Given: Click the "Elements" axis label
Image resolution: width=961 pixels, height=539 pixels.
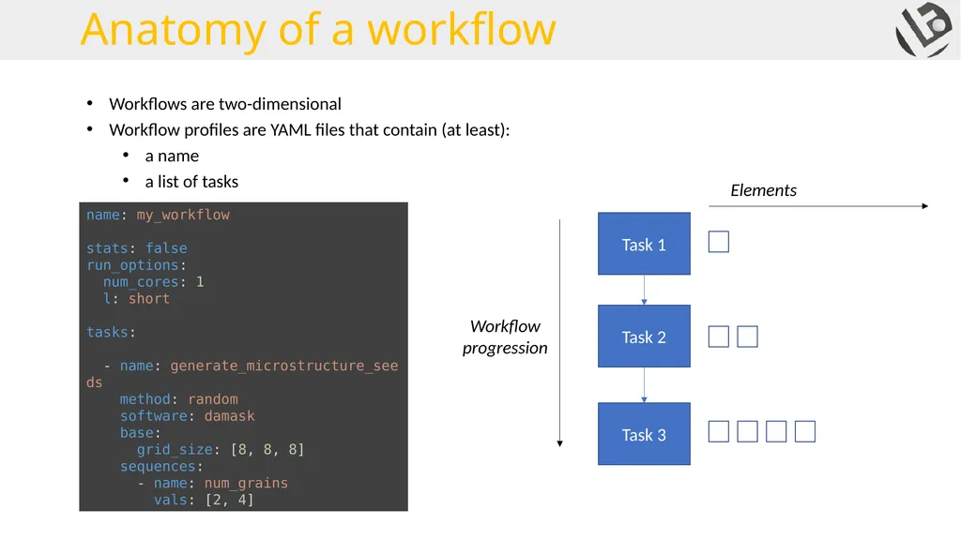Looking at the screenshot, I should coord(763,190).
